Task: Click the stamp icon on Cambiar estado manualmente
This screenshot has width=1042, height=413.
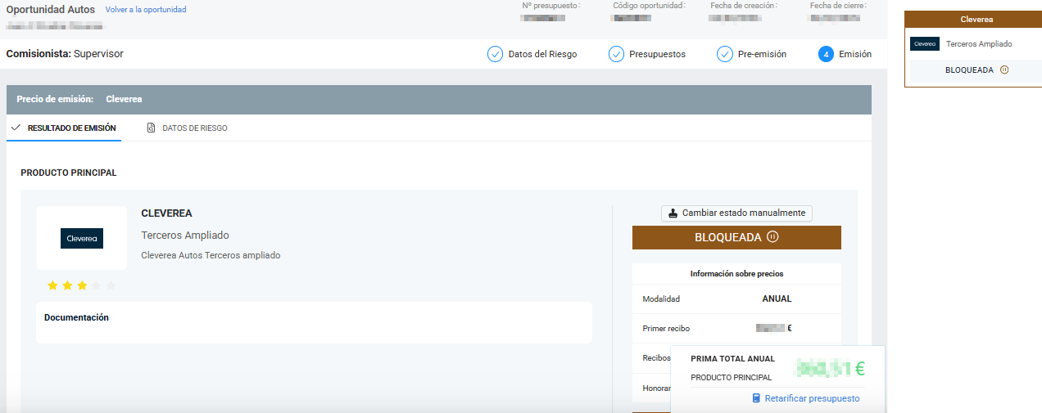Action: [673, 213]
